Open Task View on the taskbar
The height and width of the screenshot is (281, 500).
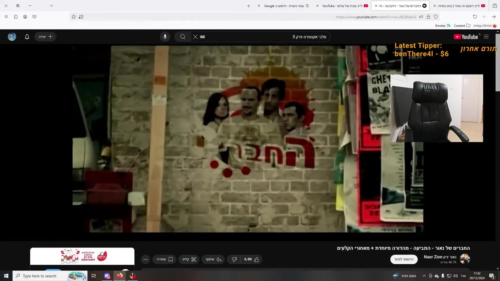point(94,276)
